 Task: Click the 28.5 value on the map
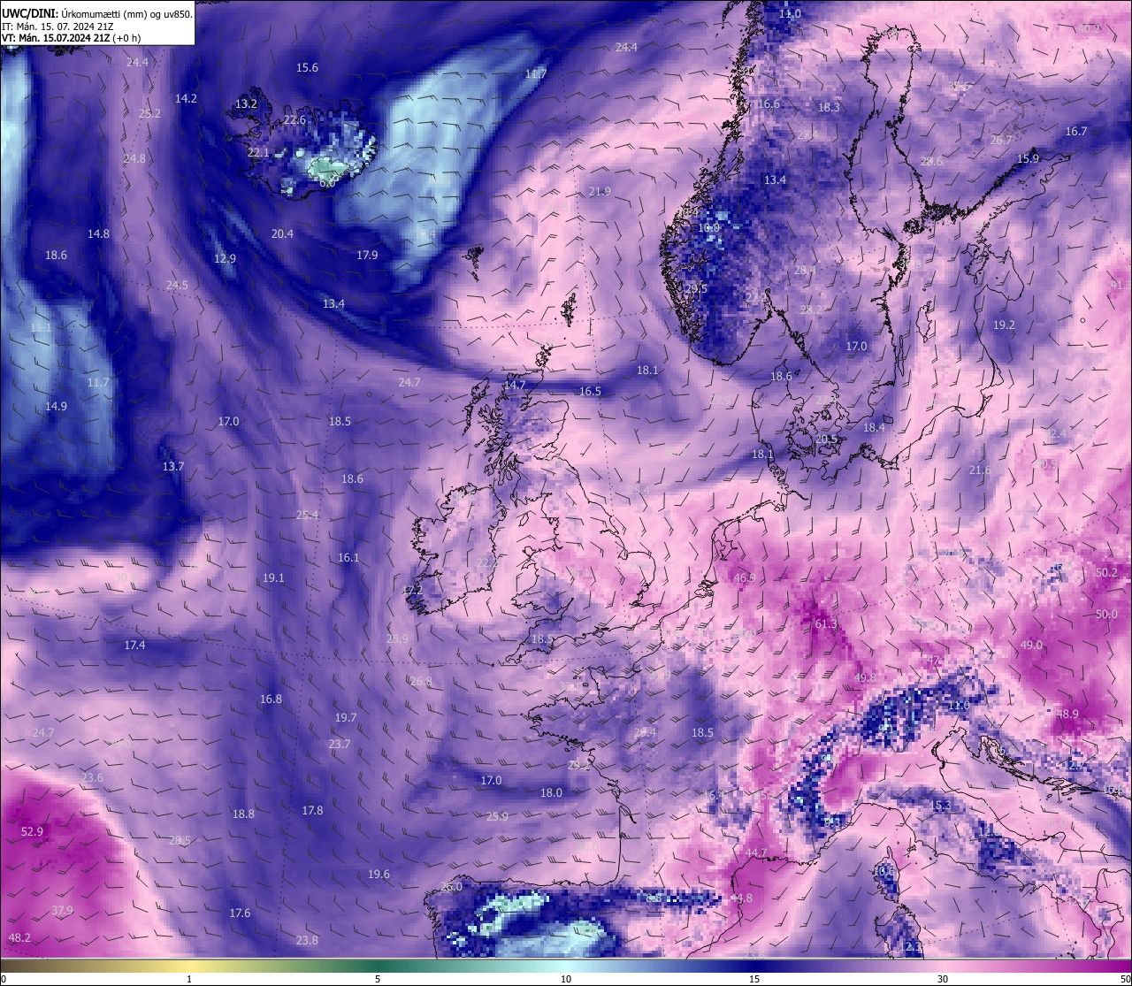point(180,841)
